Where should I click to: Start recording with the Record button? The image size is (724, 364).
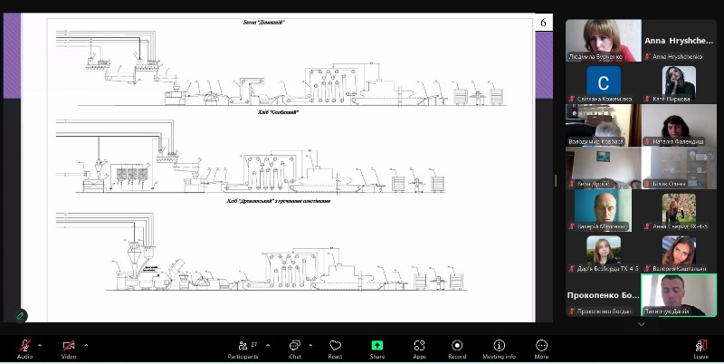pyautogui.click(x=457, y=350)
